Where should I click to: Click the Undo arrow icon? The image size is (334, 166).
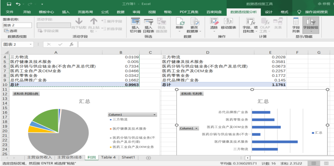click(x=19, y=4)
